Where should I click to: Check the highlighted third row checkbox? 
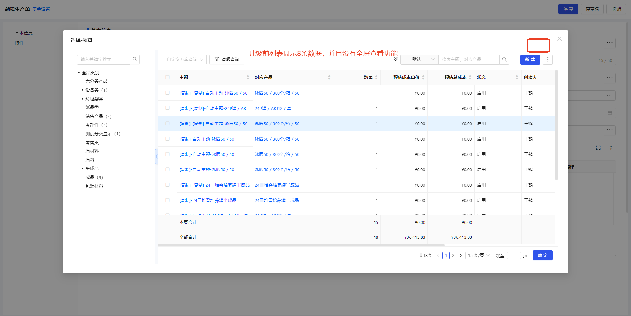coord(168,123)
